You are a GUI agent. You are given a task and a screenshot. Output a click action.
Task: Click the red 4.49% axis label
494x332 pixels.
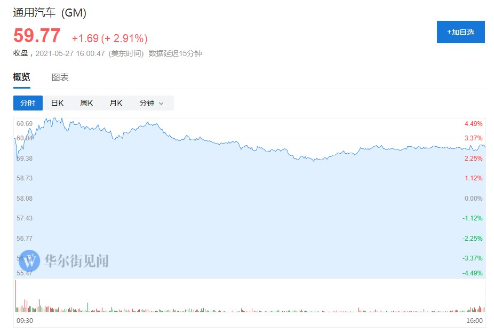[473, 124]
